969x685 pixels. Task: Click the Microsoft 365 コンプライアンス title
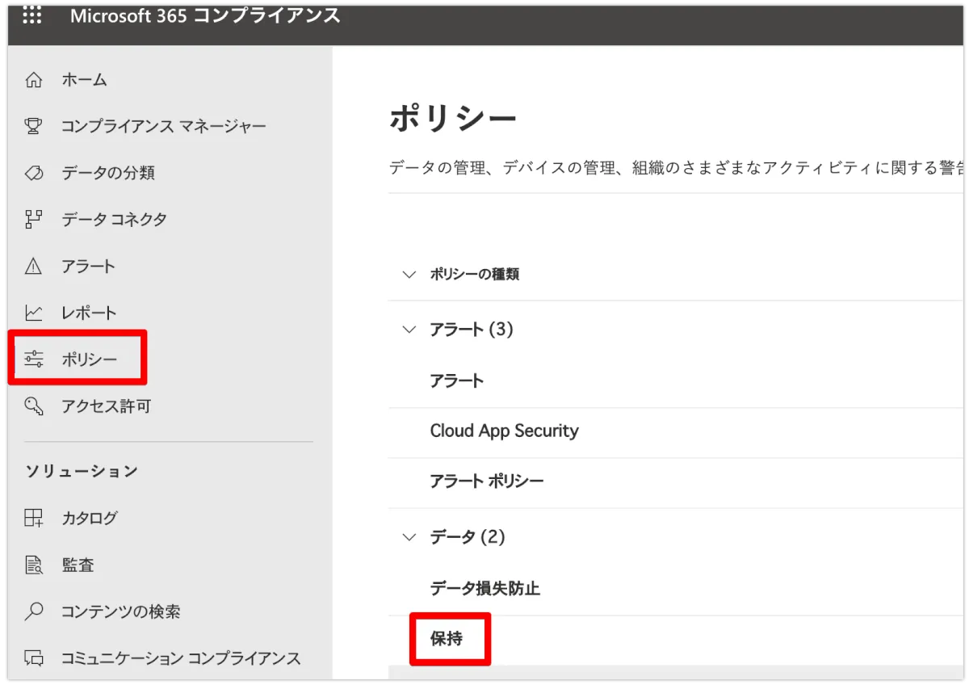(205, 16)
